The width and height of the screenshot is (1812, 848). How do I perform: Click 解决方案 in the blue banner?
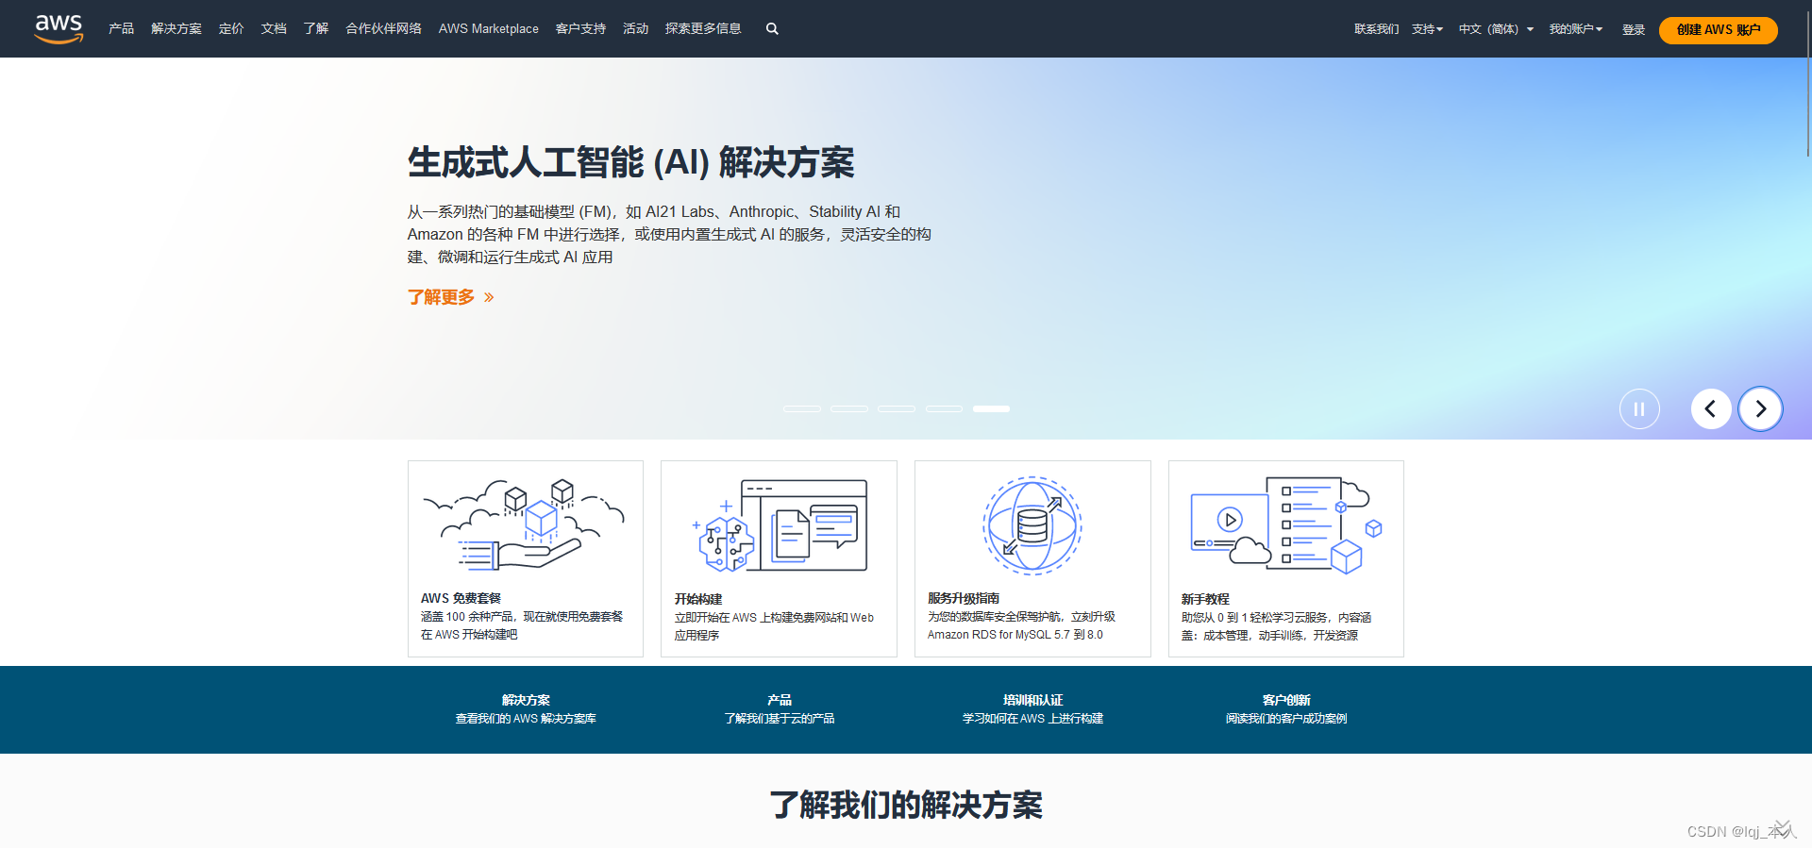point(526,700)
